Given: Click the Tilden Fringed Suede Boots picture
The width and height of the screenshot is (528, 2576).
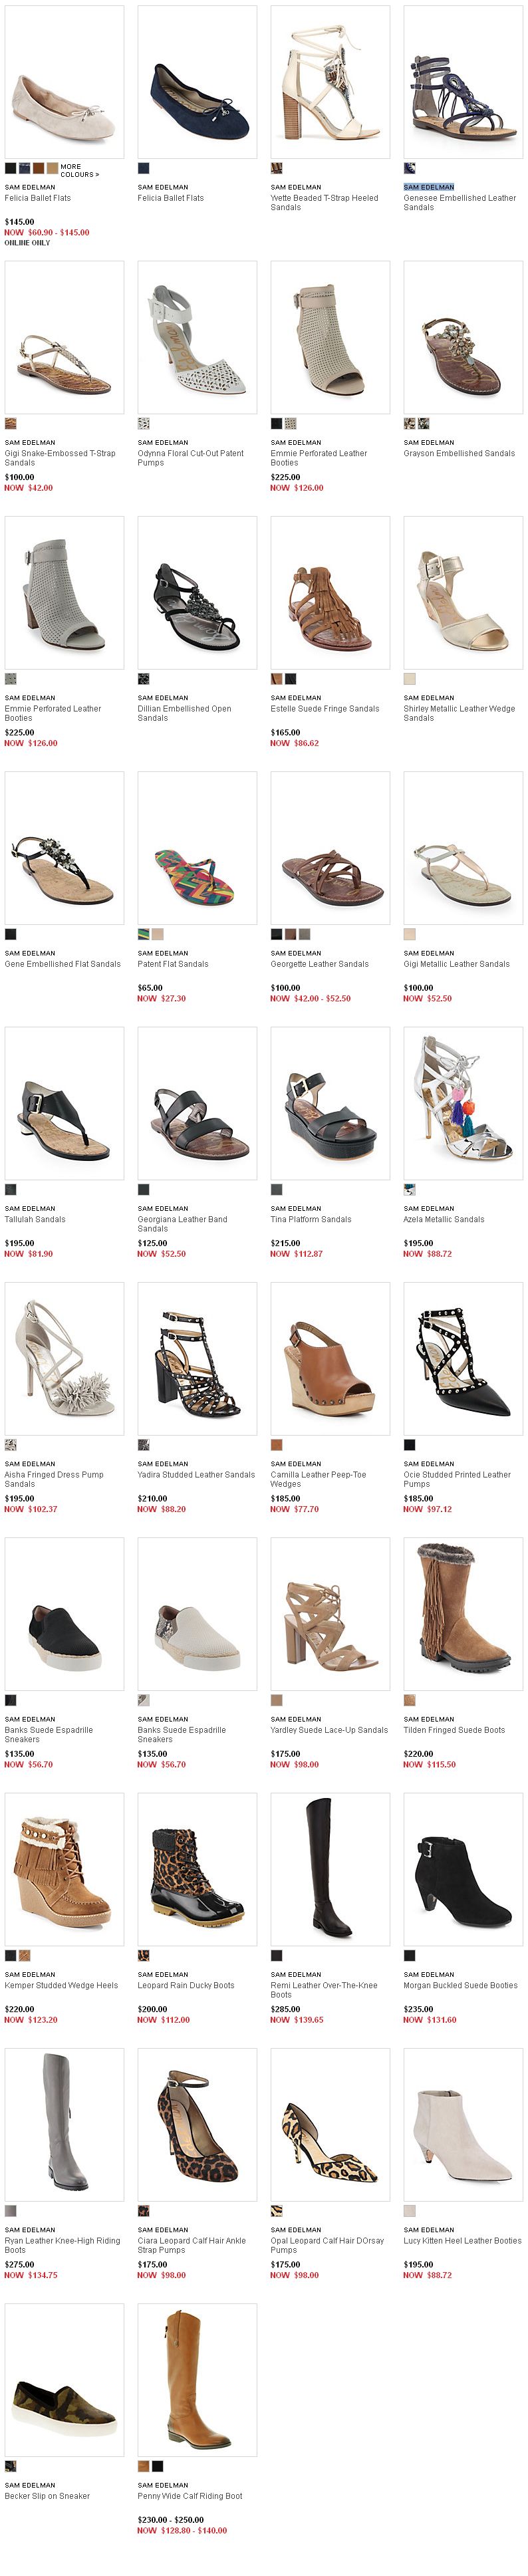Looking at the screenshot, I should click(463, 1613).
